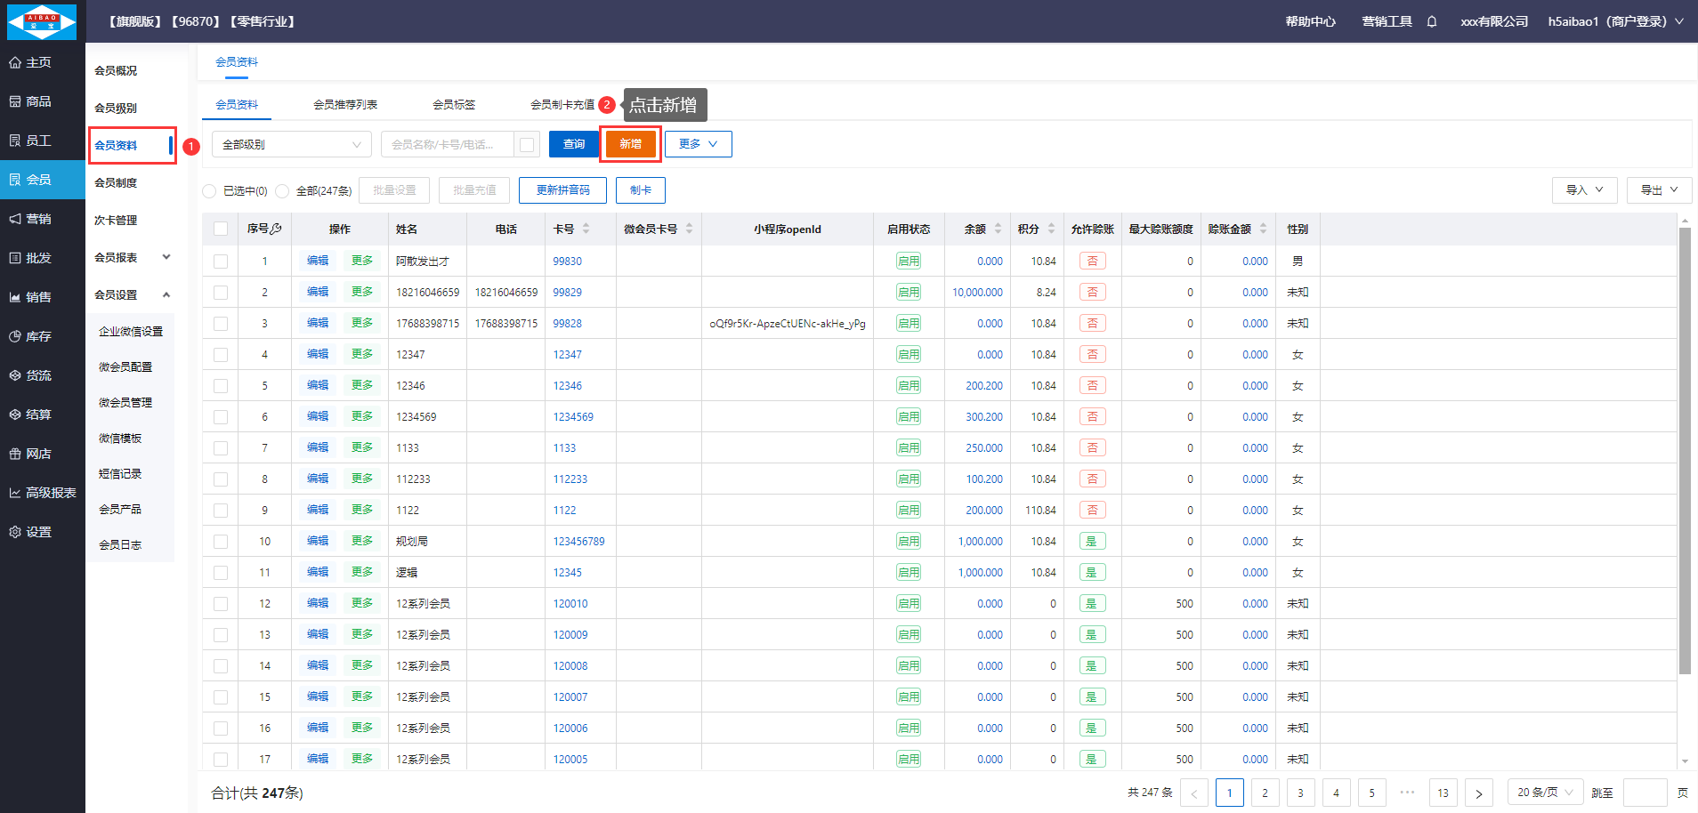Image resolution: width=1698 pixels, height=813 pixels.
Task: Click the wrench icon beside 序号 header
Action: 276,229
